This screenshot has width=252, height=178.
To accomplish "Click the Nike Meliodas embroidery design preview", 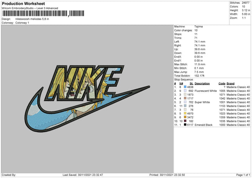I will pos(87,99).
